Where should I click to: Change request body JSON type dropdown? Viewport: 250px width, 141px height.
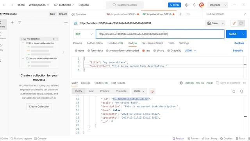191,51
